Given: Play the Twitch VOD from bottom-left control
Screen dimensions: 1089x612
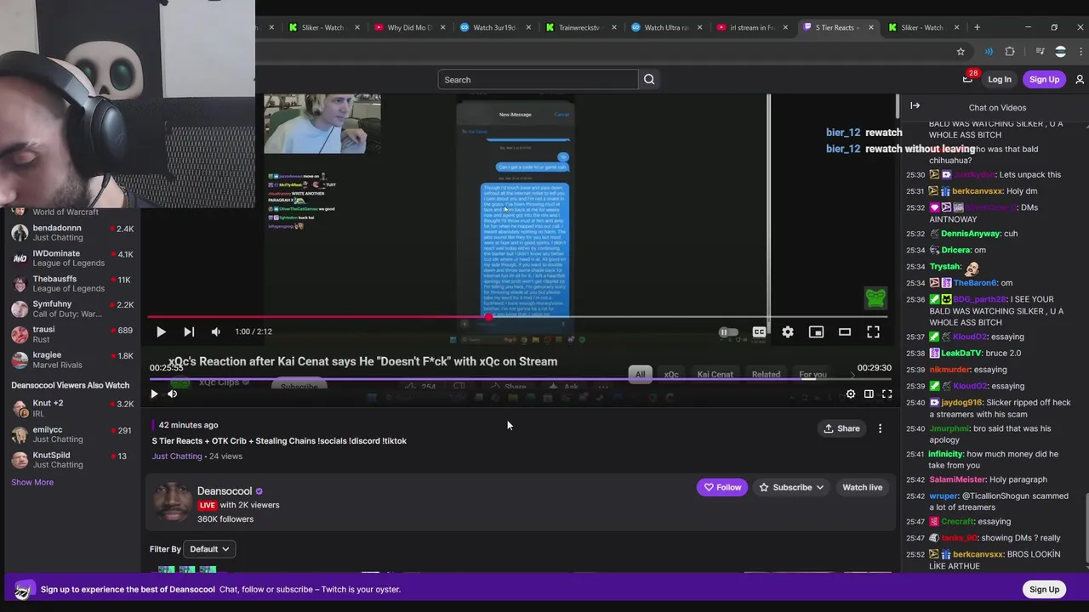Looking at the screenshot, I should 154,394.
